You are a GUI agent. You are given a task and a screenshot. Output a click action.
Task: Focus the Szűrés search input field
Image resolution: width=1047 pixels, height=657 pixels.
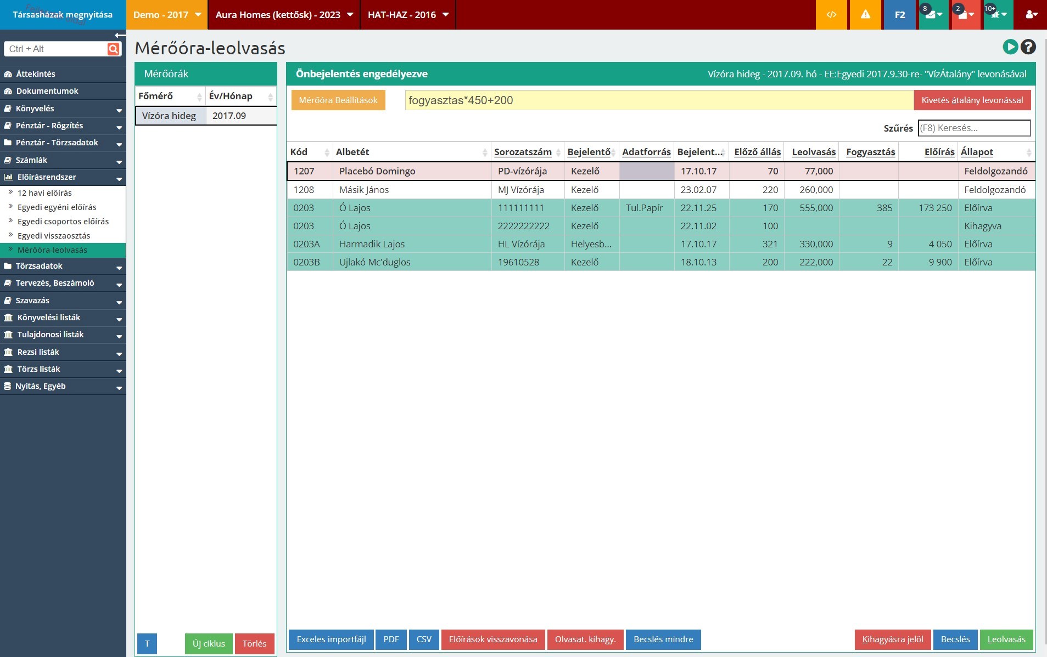pyautogui.click(x=973, y=128)
